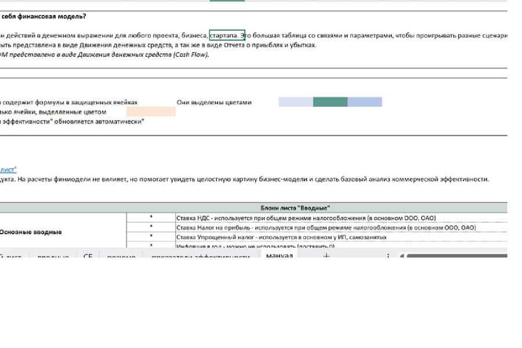
Task: Switch to the CF sheet tab
Action: 88,256
